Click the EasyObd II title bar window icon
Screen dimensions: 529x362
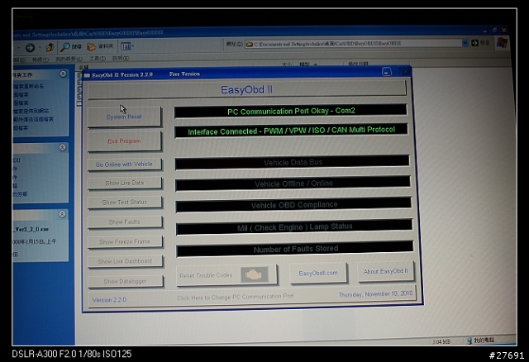(87, 75)
